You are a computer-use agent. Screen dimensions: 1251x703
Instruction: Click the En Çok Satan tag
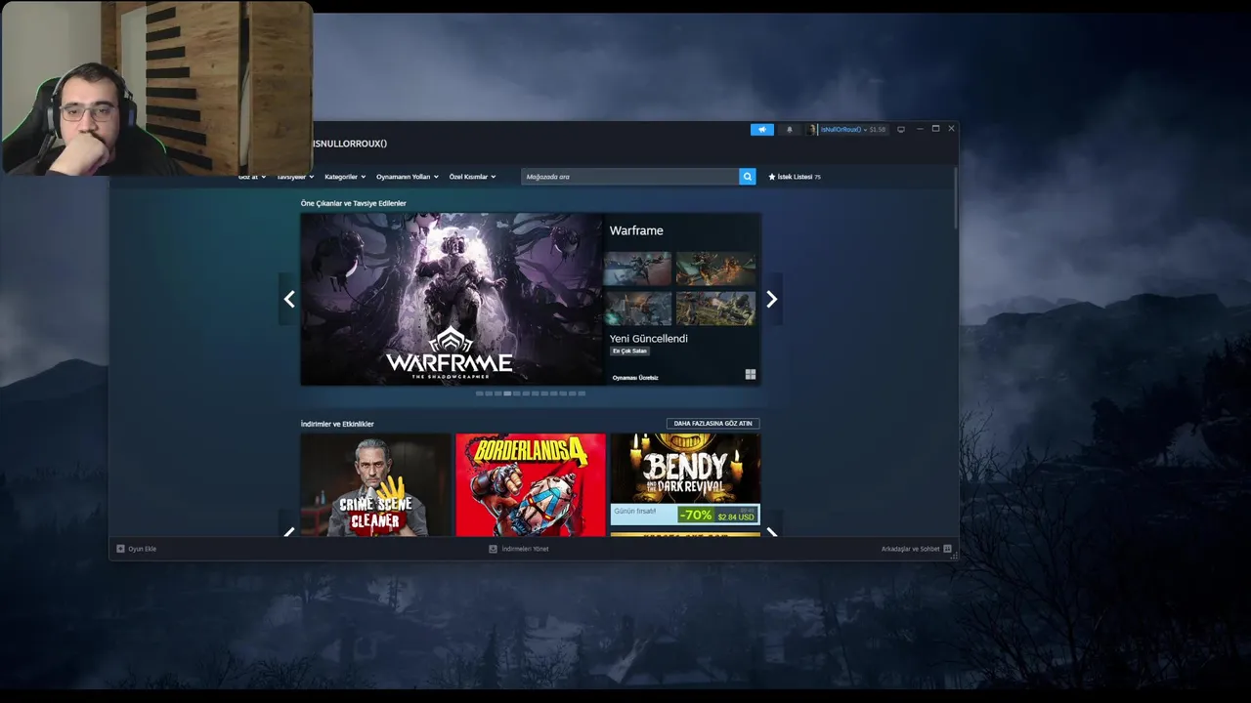630,351
